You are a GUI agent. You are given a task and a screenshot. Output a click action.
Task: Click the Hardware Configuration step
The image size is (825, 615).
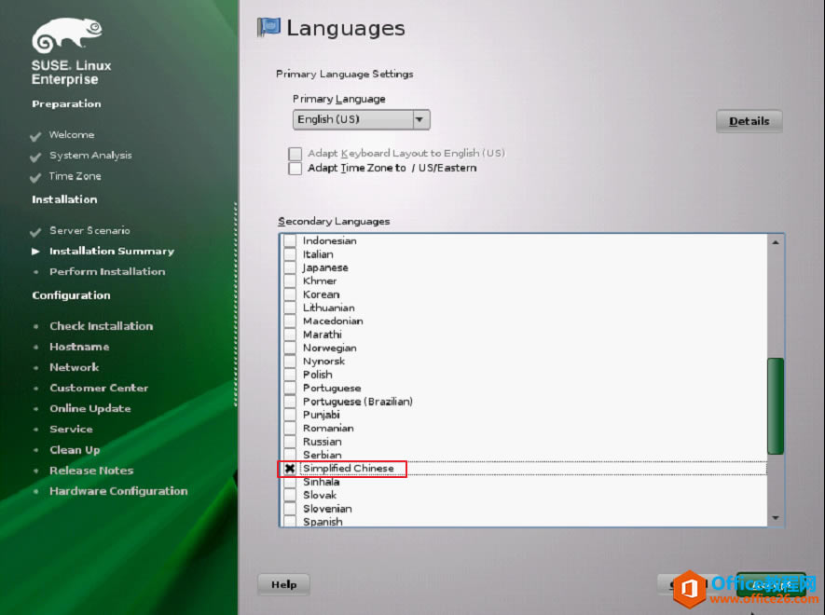point(118,491)
